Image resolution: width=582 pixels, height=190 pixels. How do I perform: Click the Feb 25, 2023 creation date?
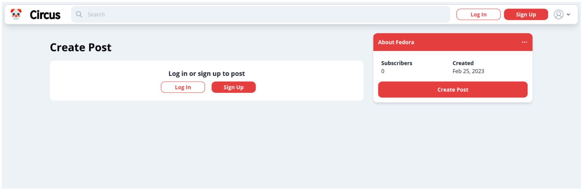point(468,71)
